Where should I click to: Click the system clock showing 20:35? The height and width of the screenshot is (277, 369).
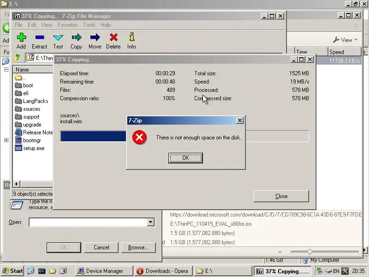[x=358, y=271]
